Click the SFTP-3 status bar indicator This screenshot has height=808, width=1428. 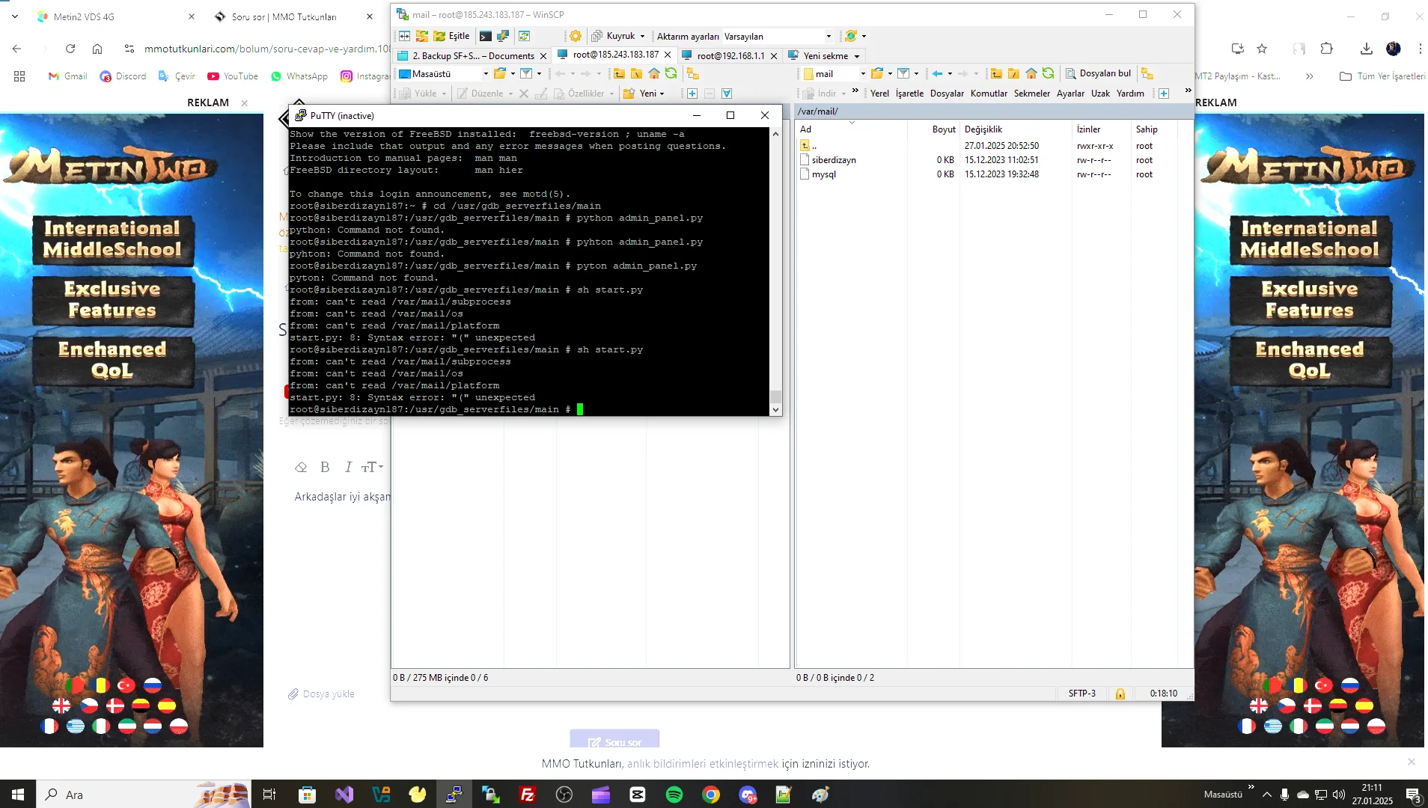point(1081,694)
